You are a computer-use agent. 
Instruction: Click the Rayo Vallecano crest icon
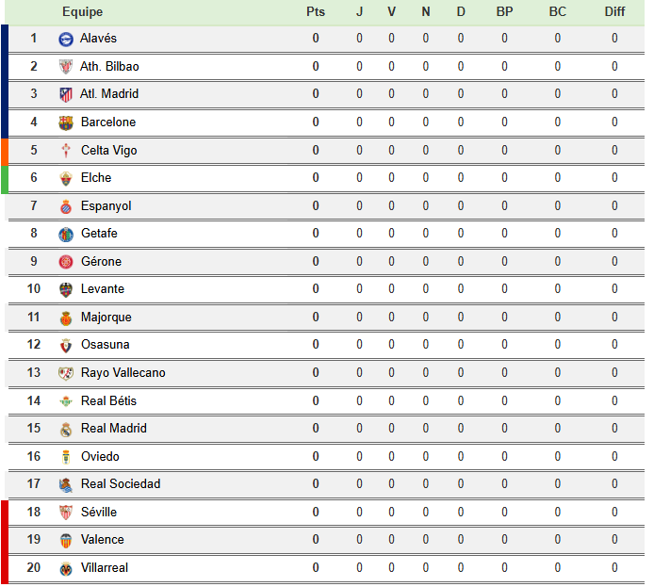coord(65,373)
